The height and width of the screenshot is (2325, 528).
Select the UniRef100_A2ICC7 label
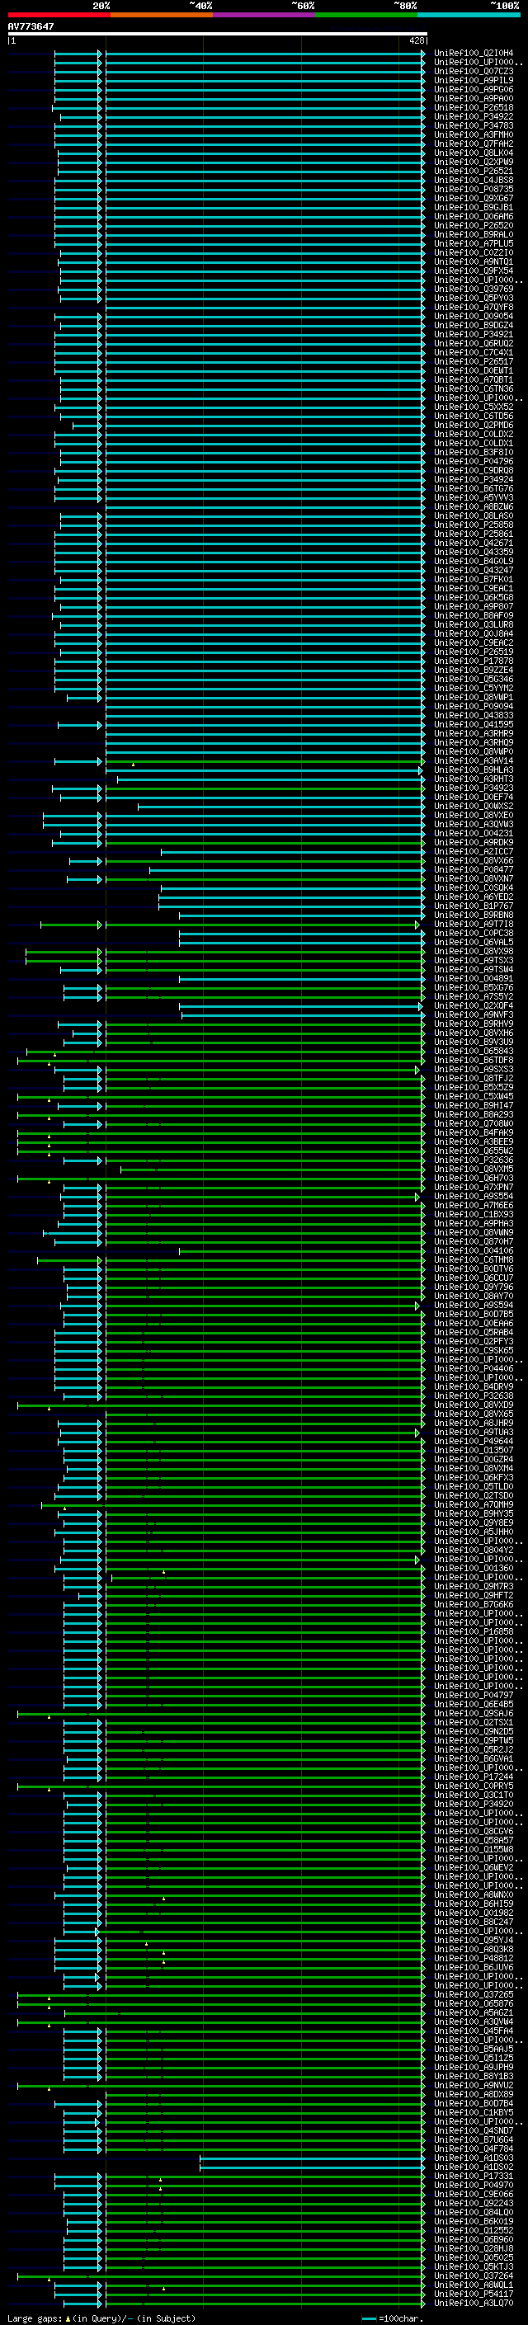(474, 852)
